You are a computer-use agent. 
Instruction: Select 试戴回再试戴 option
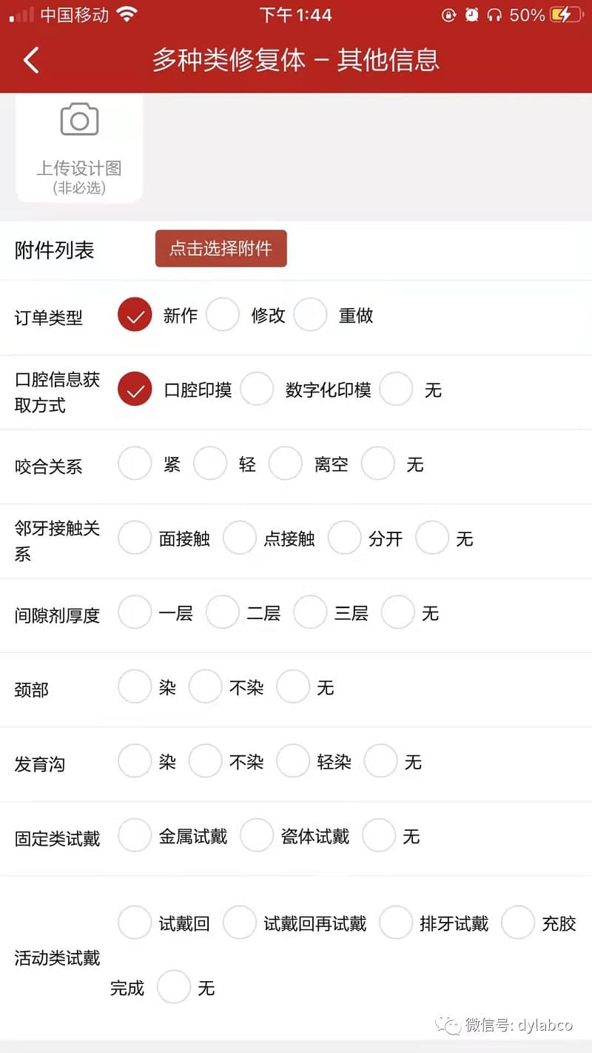coord(240,923)
